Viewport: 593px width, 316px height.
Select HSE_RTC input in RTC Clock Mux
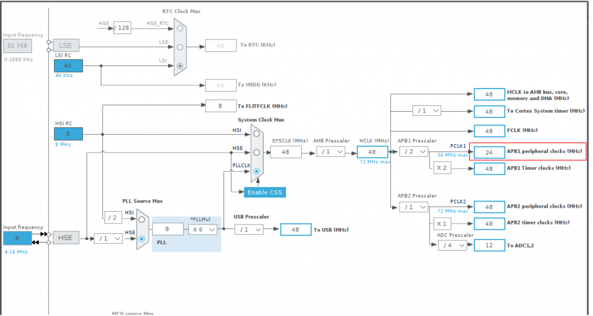point(180,28)
